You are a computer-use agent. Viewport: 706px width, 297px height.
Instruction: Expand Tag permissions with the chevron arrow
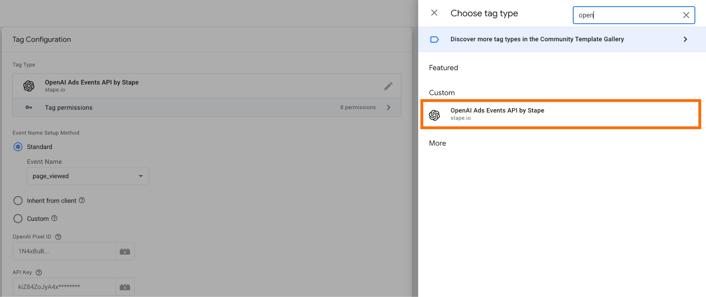(x=389, y=107)
